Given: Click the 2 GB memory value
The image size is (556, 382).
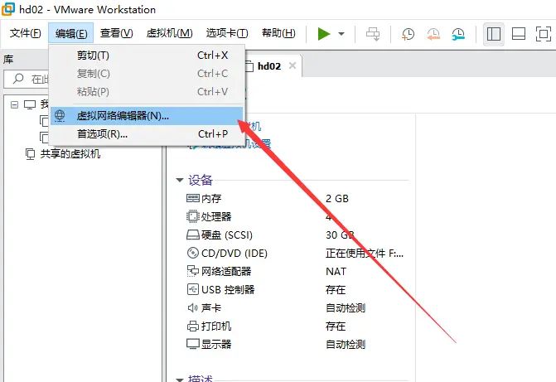Looking at the screenshot, I should tap(337, 199).
